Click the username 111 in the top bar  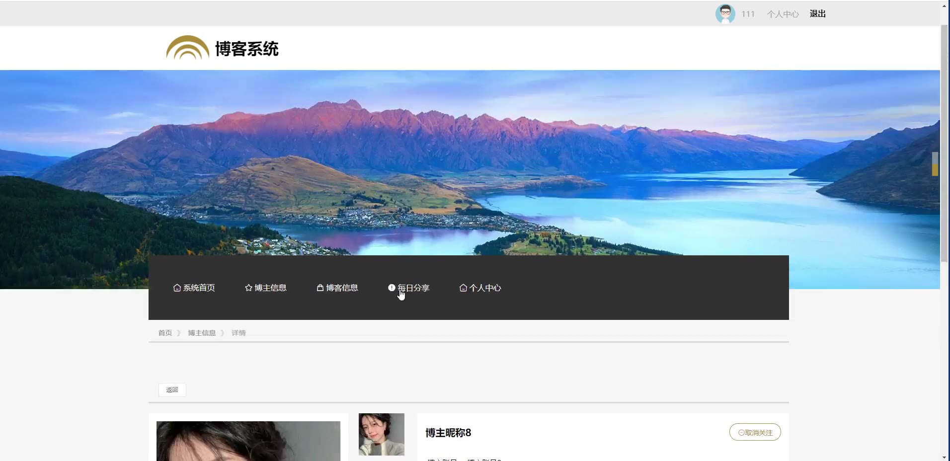tap(748, 14)
